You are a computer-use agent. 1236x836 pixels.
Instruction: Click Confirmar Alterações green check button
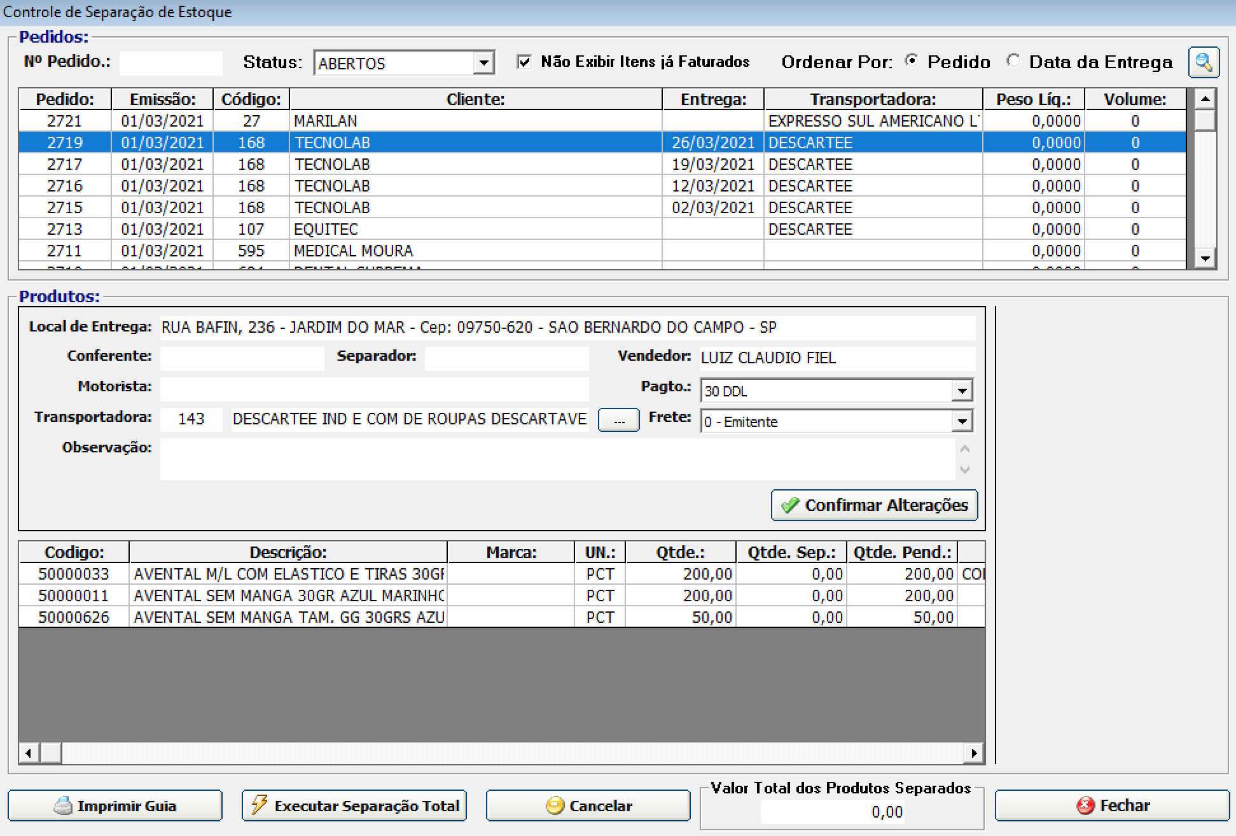coord(874,505)
